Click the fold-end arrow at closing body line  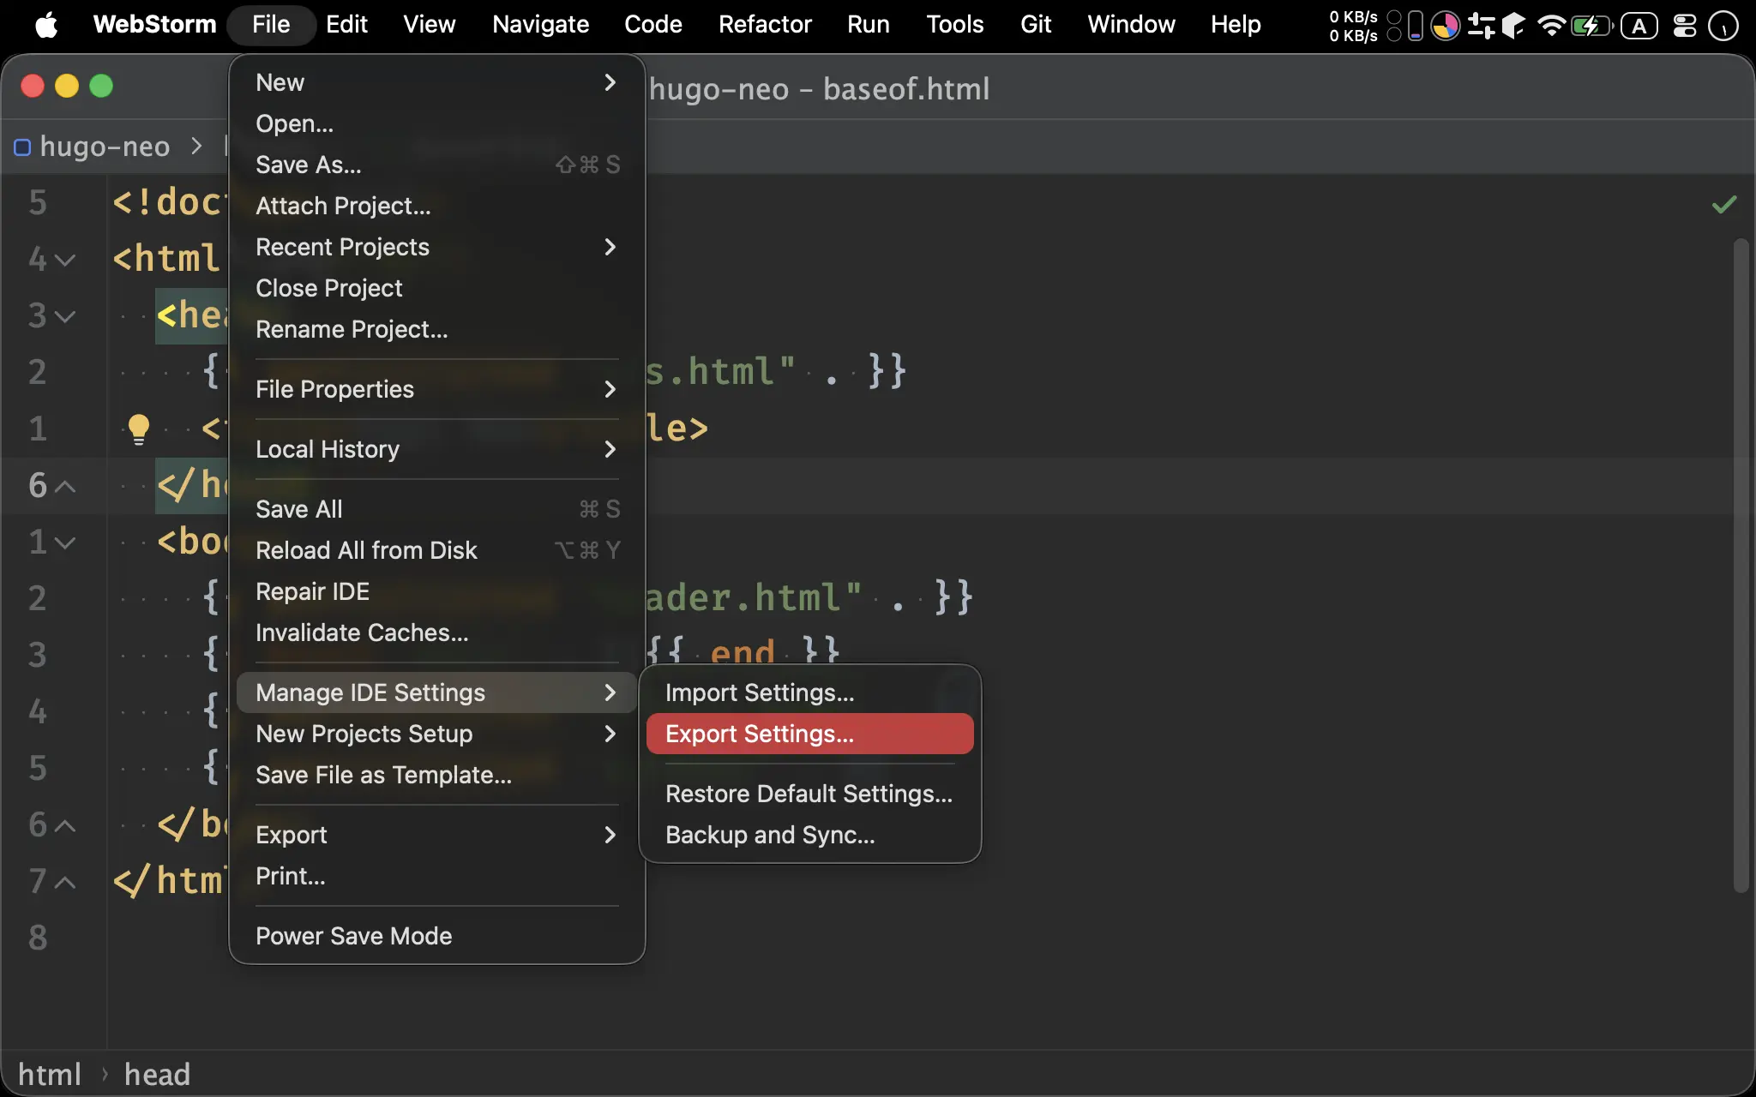pyautogui.click(x=65, y=825)
